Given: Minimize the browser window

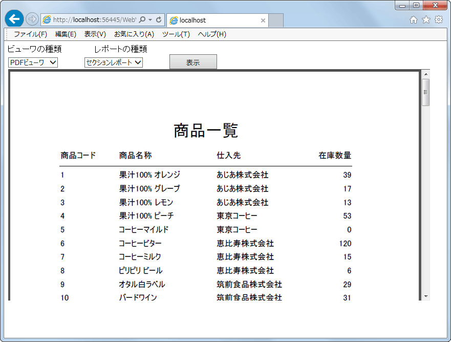Looking at the screenshot, I should (x=402, y=5).
